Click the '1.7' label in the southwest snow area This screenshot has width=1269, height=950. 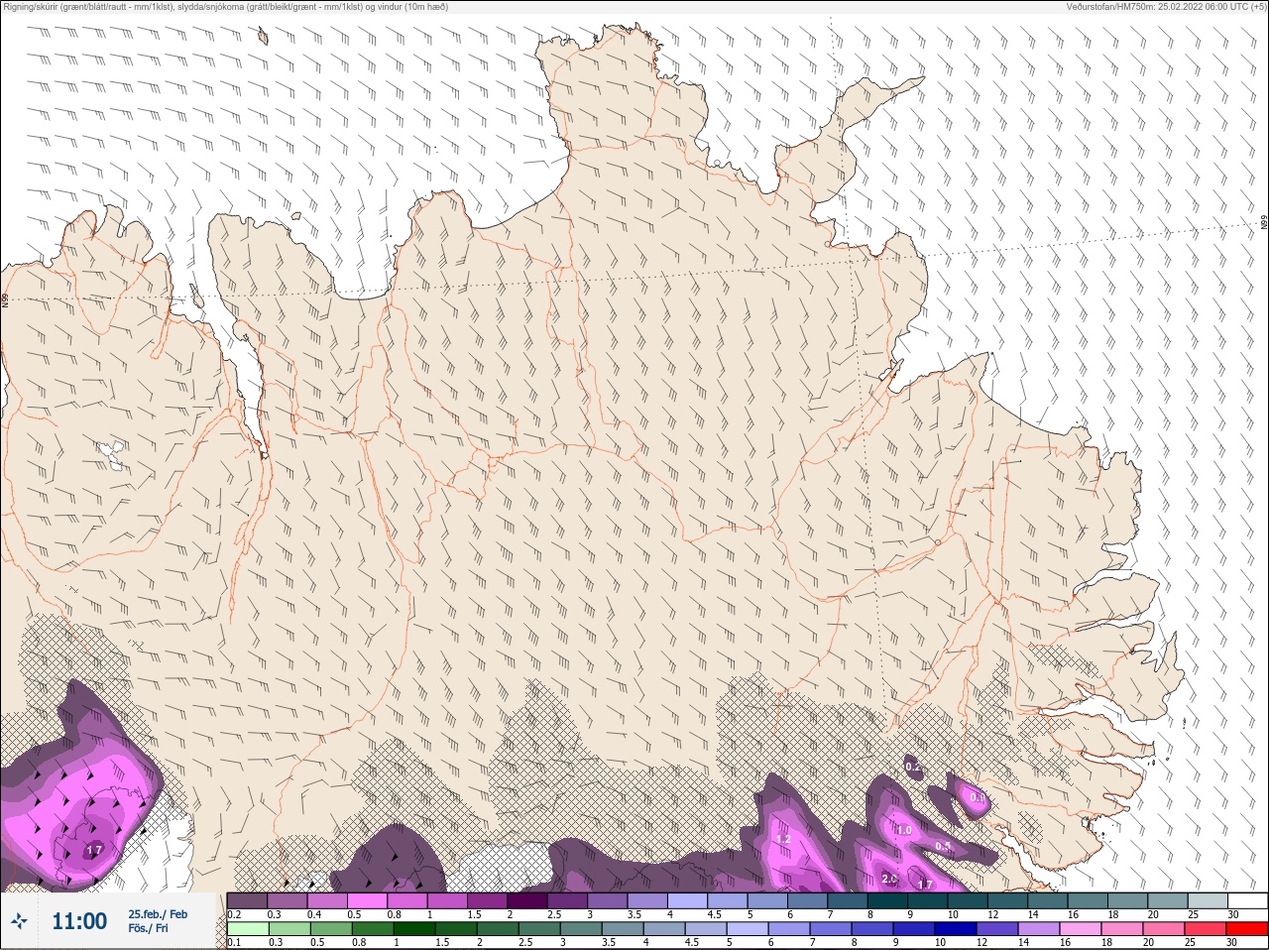coord(94,850)
